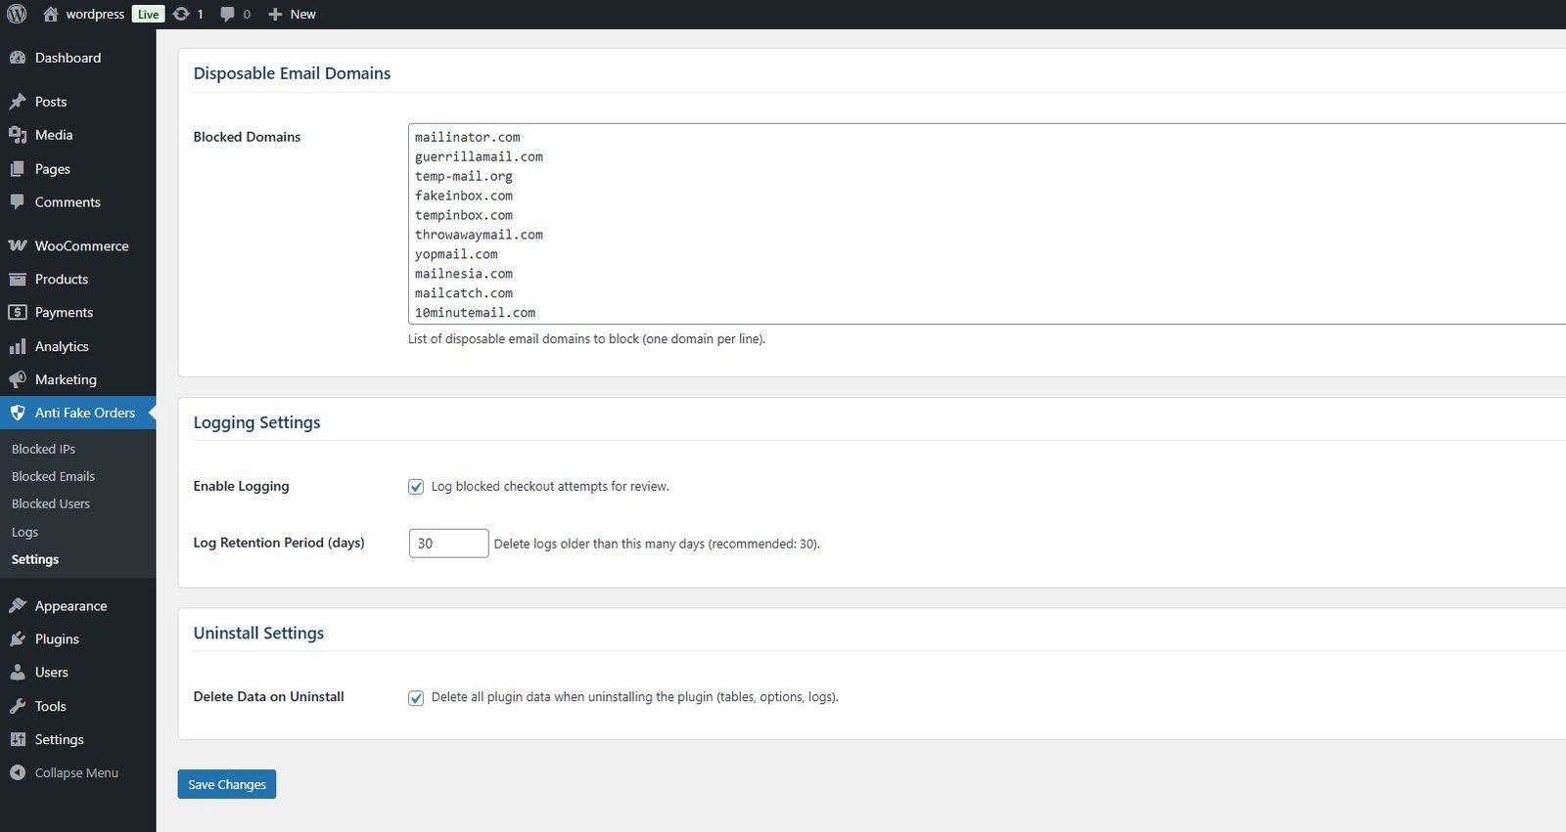Click the Log Retention Period input field

pos(448,544)
